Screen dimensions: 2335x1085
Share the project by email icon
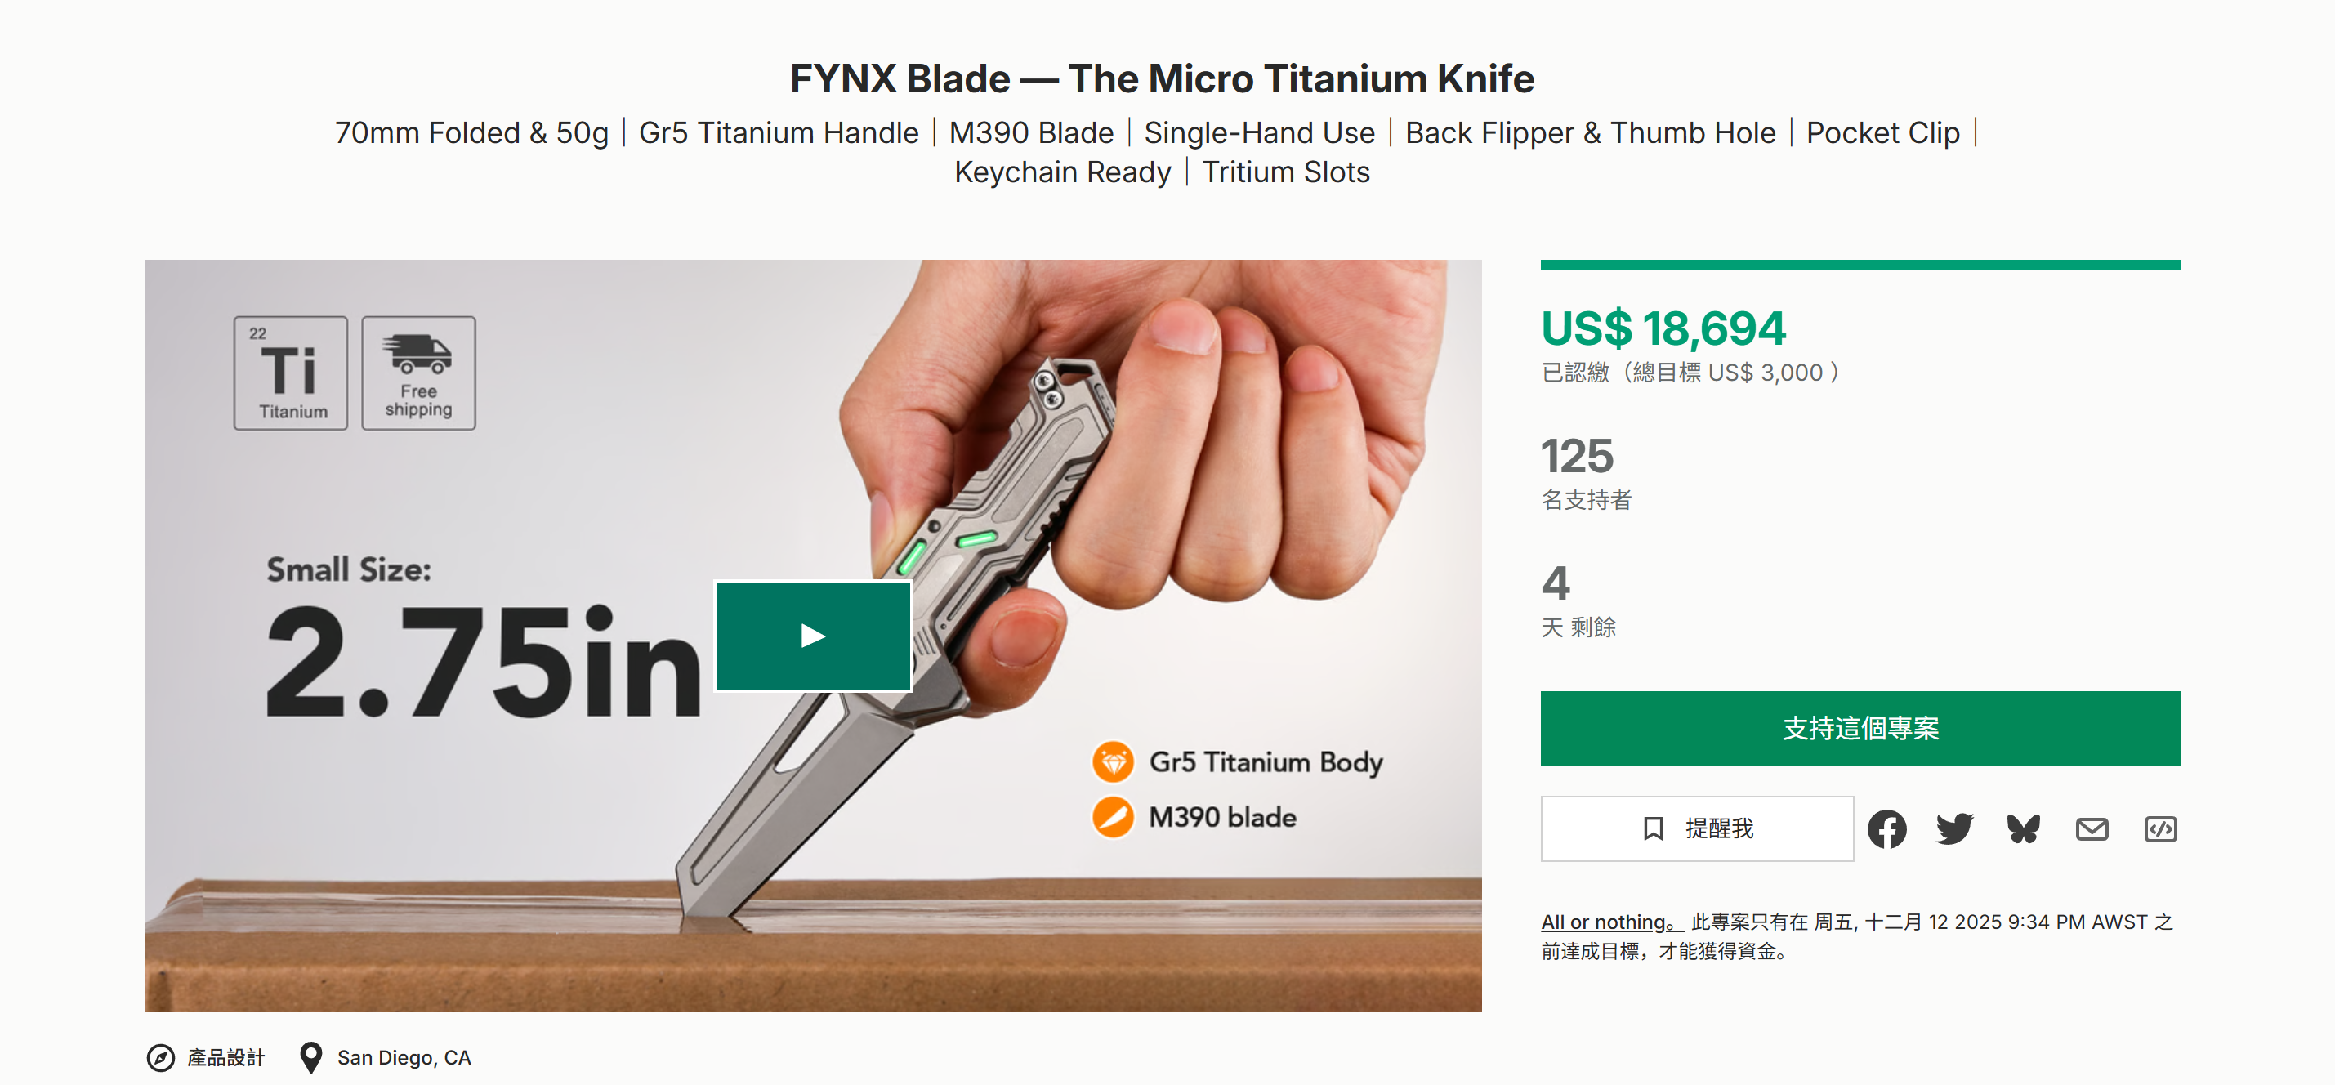click(x=2092, y=828)
